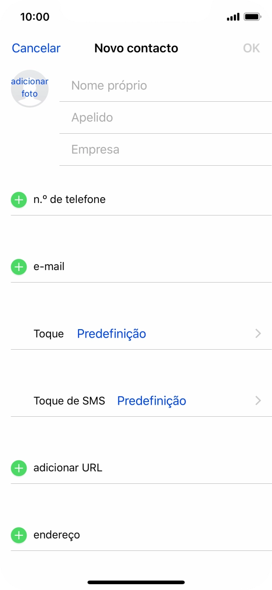Cancel creating the new contact

(x=36, y=48)
